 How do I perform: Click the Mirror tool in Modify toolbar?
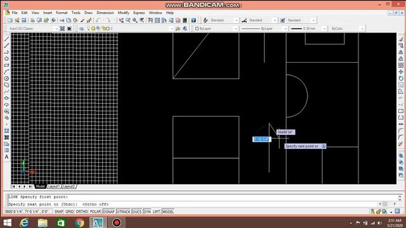pos(401,52)
